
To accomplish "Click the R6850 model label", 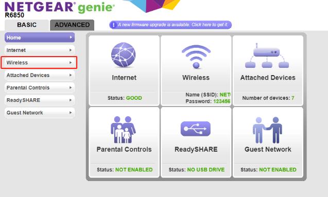I will (x=14, y=15).
